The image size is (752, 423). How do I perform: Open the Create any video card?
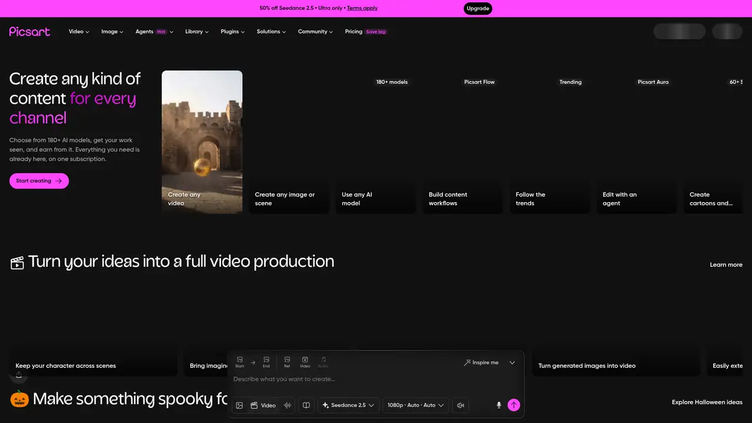[x=202, y=142]
